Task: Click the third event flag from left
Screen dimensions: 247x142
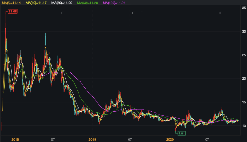Action: pyautogui.click(x=142, y=13)
